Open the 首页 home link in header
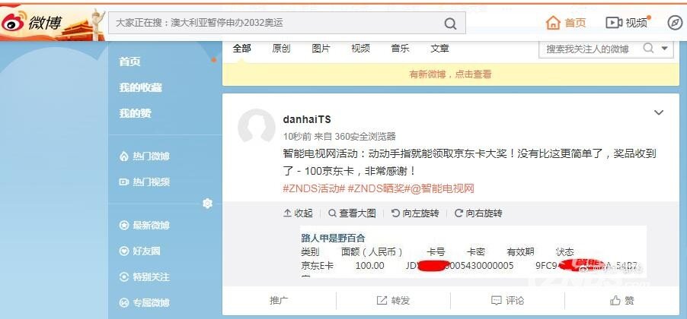 566,23
